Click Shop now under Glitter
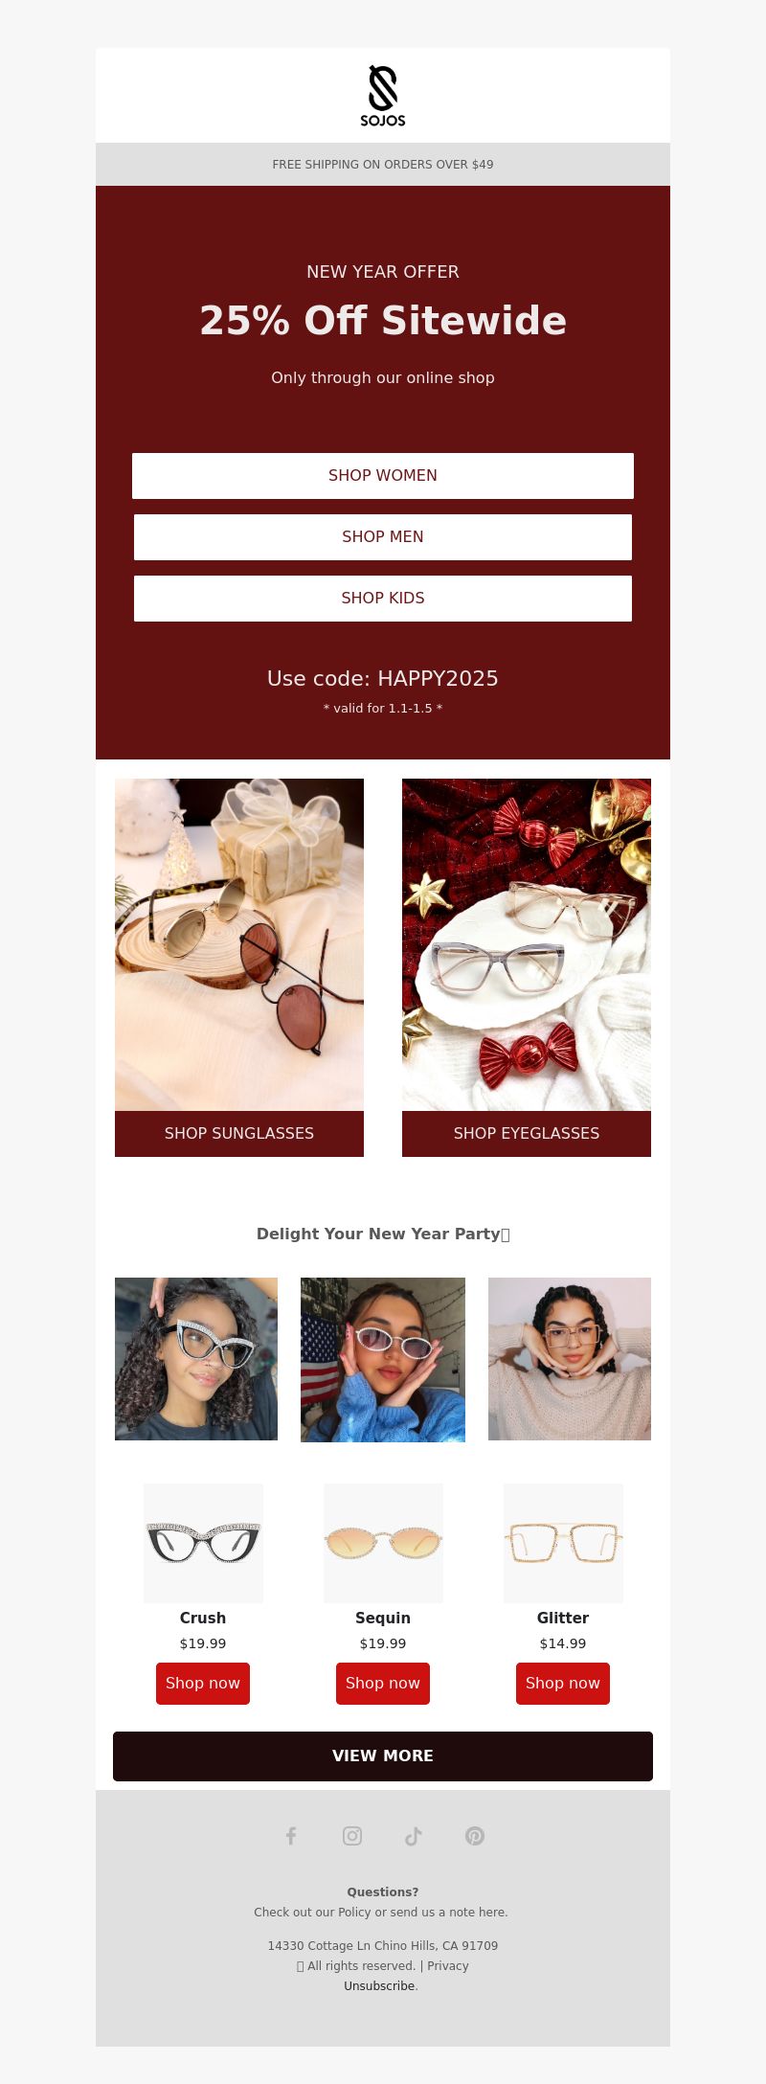The height and width of the screenshot is (2084, 766). (563, 1684)
